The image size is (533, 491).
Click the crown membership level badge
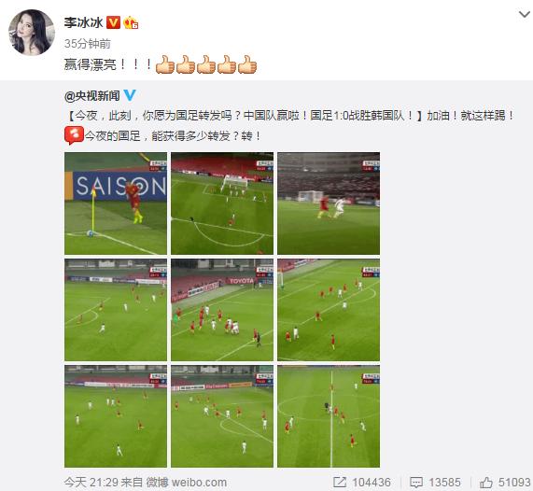click(131, 22)
